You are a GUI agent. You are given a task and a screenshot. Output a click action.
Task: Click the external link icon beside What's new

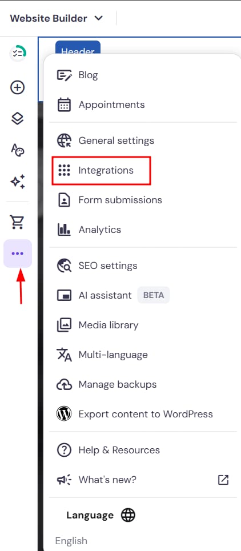(x=223, y=480)
